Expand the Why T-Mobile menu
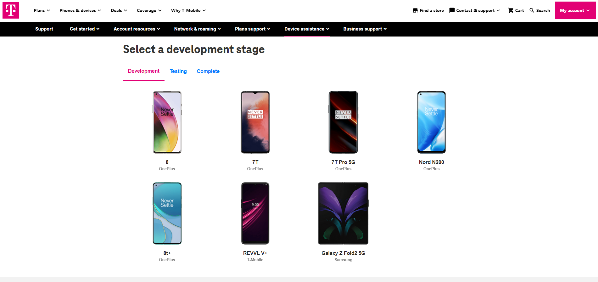The height and width of the screenshot is (282, 598). [188, 10]
